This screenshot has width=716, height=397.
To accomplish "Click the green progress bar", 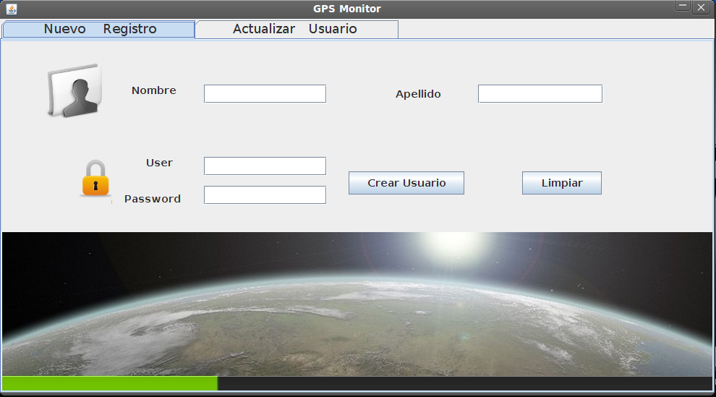I will click(x=110, y=383).
